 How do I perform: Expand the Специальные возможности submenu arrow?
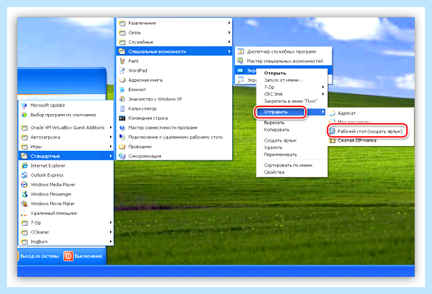229,51
